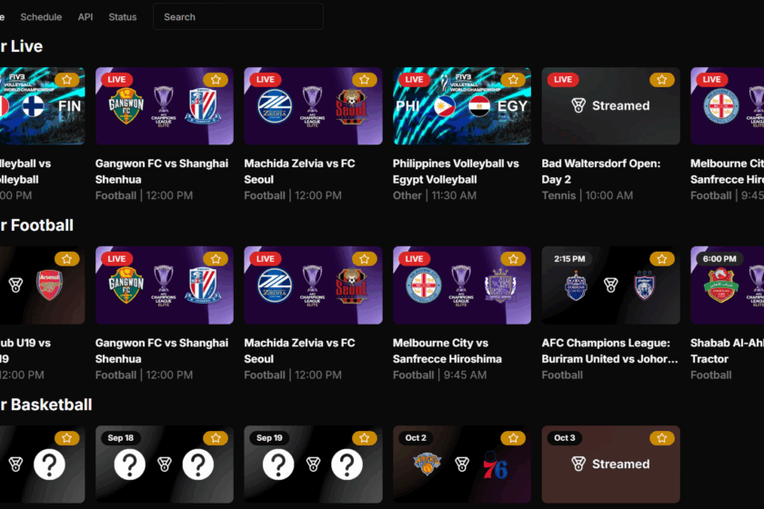Click the Basketball section heading
The height and width of the screenshot is (509, 764).
point(45,404)
